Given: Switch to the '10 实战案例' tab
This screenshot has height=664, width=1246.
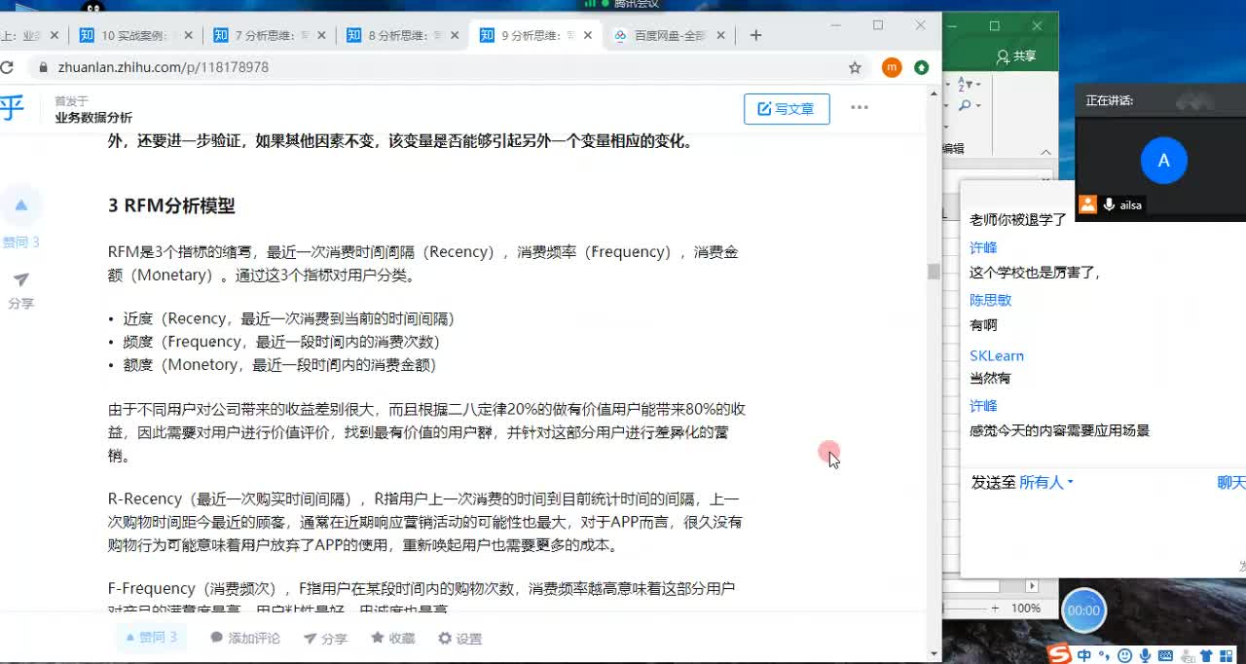Looking at the screenshot, I should tap(134, 35).
